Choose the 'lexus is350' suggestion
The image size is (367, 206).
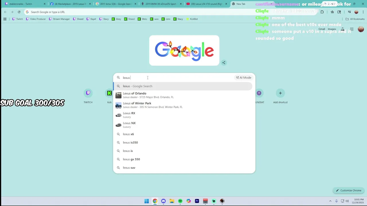click(183, 142)
